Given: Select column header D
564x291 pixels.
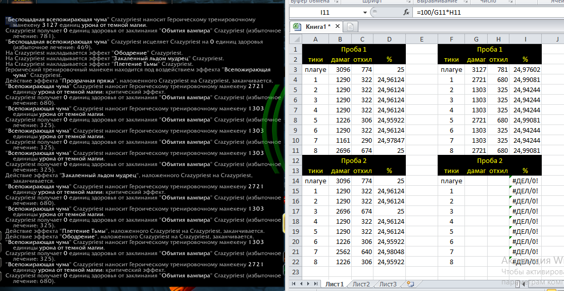Looking at the screenshot, I should point(389,39).
